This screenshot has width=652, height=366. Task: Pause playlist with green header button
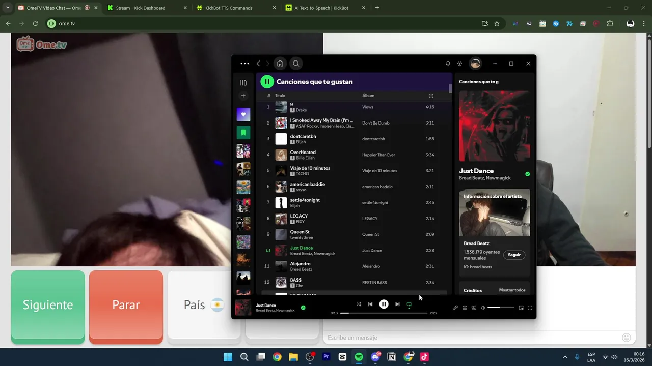[267, 81]
